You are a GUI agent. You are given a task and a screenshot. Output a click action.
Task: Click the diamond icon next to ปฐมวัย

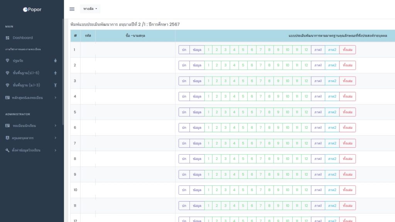point(8,61)
